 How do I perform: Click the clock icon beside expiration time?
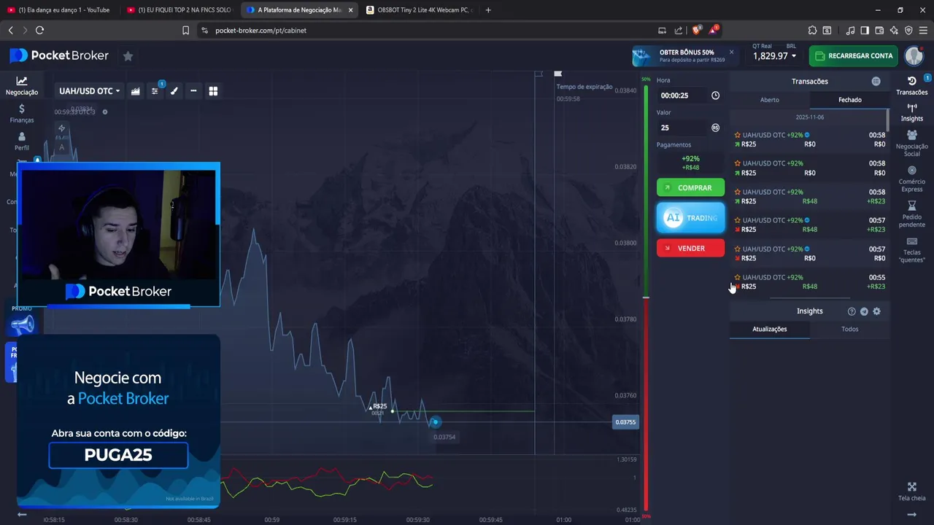tap(715, 96)
